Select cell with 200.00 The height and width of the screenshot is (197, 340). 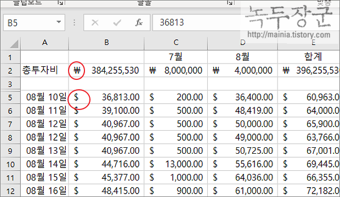176,97
